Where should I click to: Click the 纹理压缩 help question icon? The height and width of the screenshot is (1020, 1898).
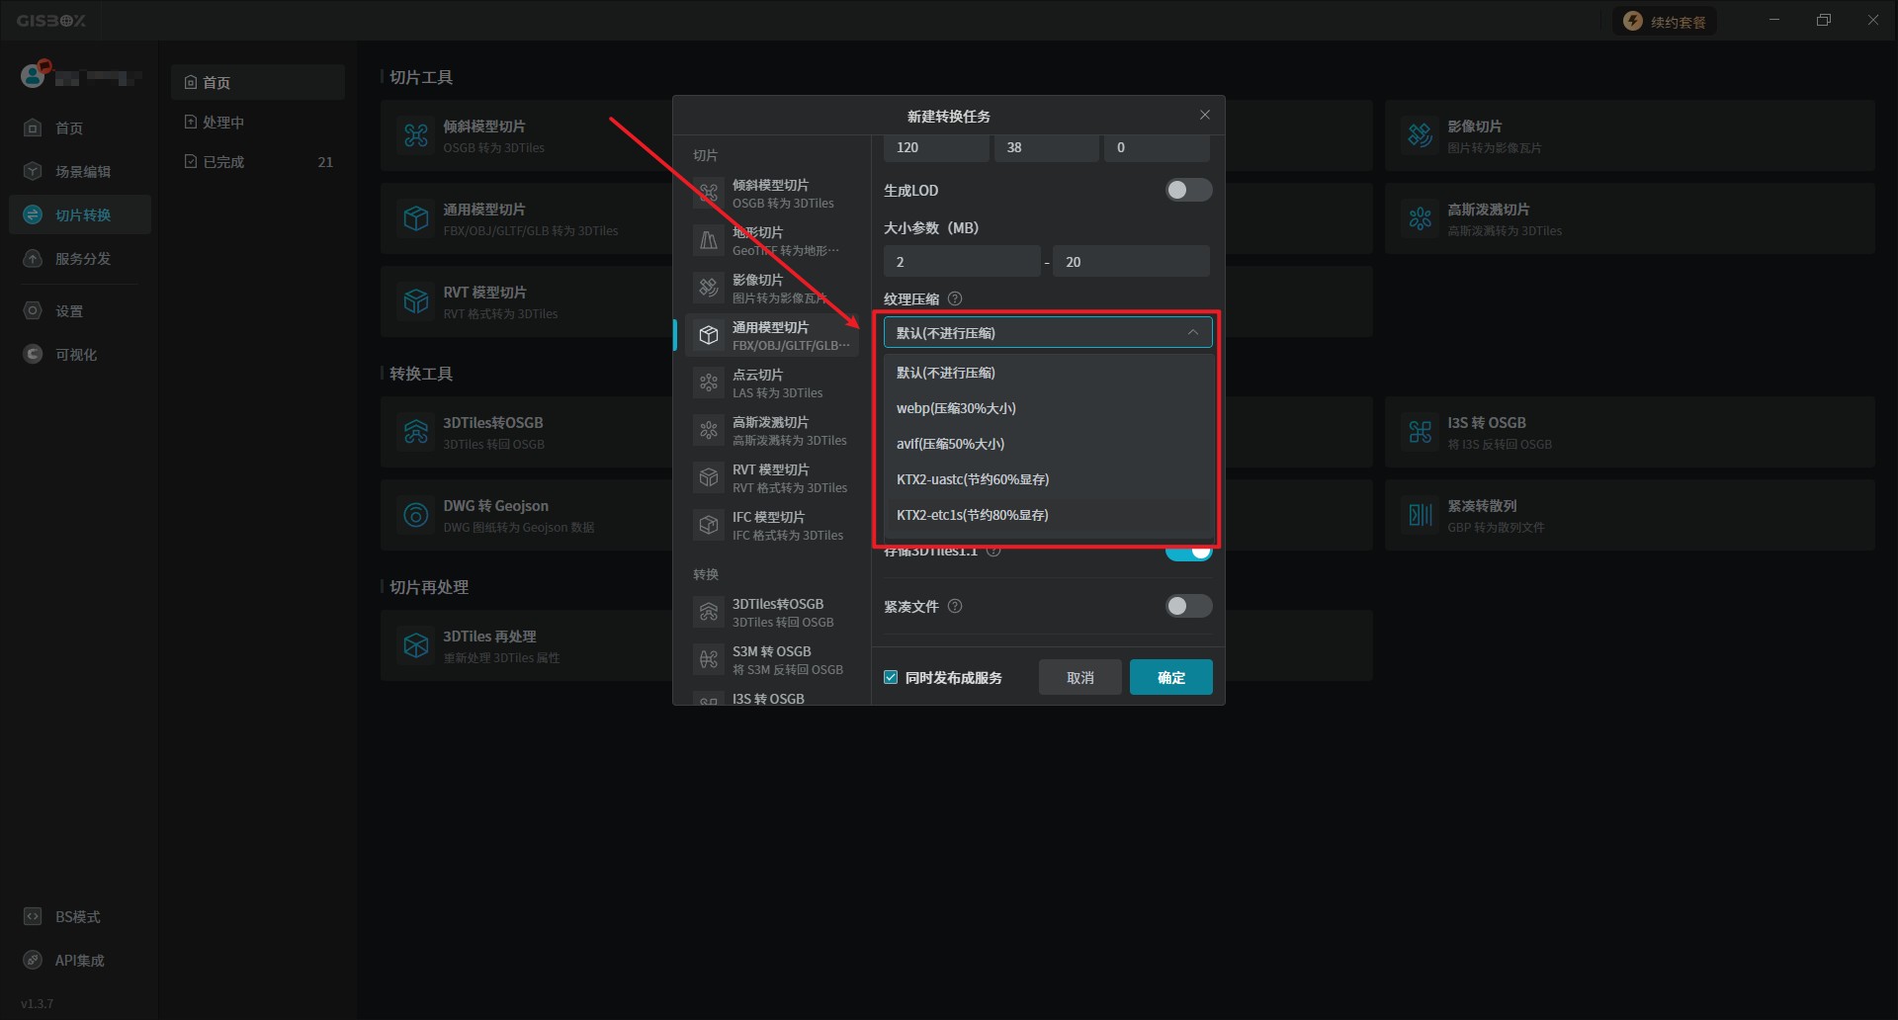955,299
